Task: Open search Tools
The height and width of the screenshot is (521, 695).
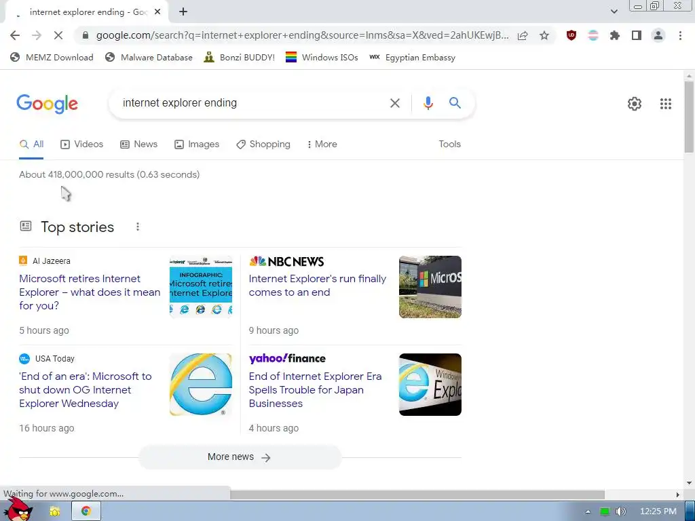Action: coord(449,144)
